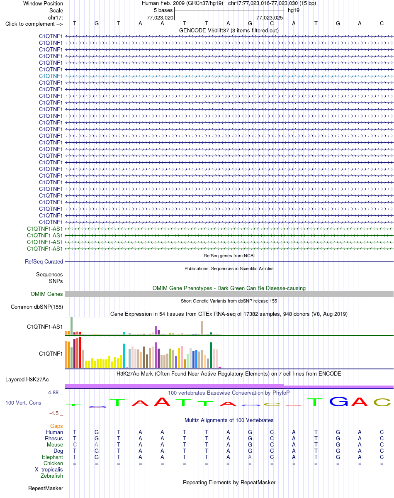The image size is (394, 498).
Task: Click the large blue G in PhyloP logo
Action: pyautogui.click(x=339, y=402)
